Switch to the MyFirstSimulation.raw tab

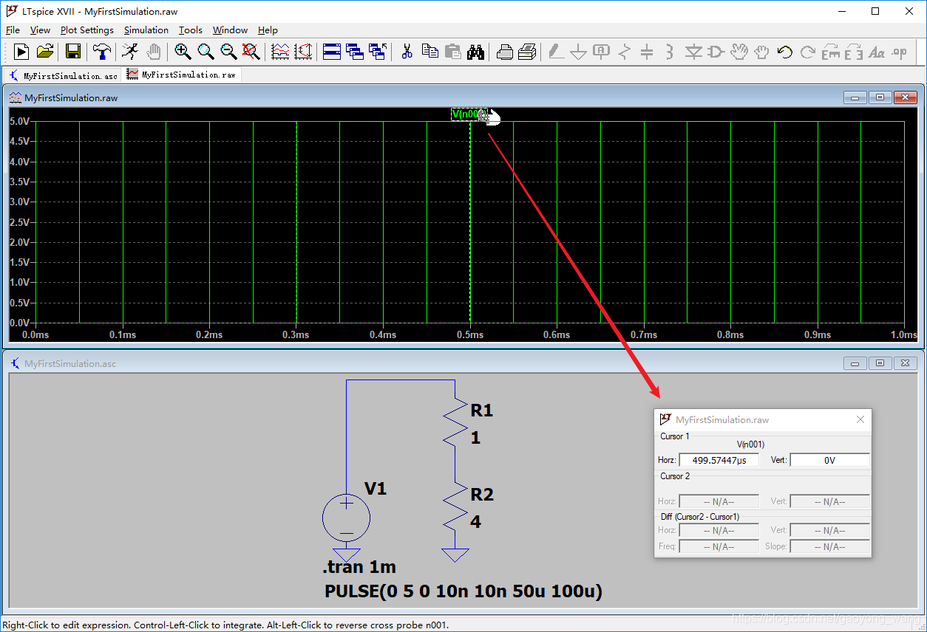tap(181, 75)
